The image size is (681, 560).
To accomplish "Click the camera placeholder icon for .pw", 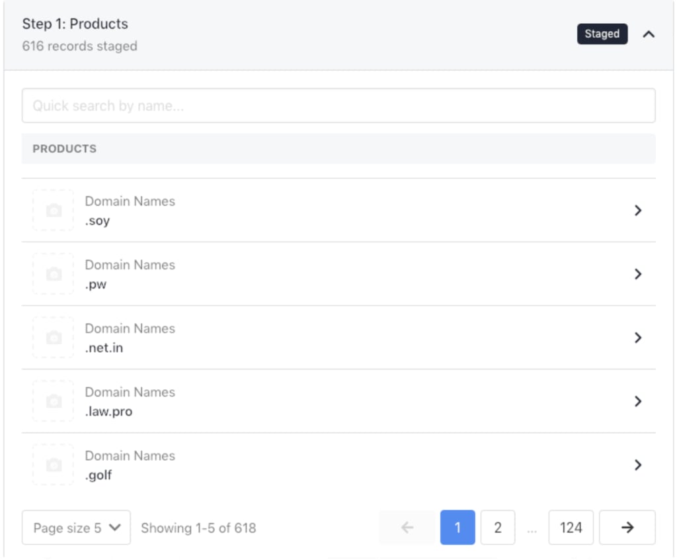I will click(x=54, y=274).
